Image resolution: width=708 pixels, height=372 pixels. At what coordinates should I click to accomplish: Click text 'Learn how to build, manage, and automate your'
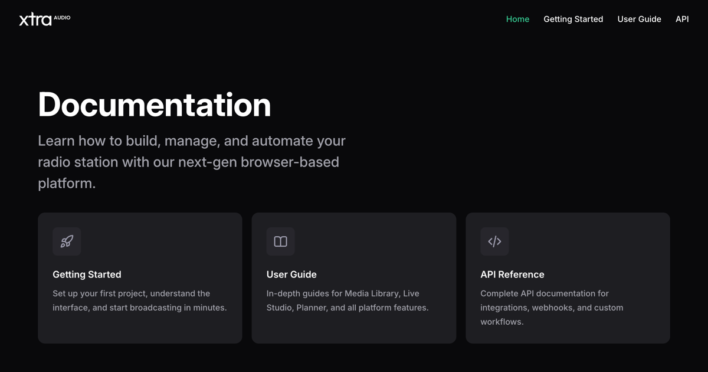(192, 141)
